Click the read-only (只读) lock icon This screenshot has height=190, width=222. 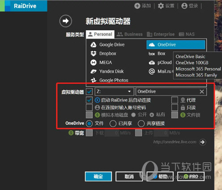[x=183, y=107]
